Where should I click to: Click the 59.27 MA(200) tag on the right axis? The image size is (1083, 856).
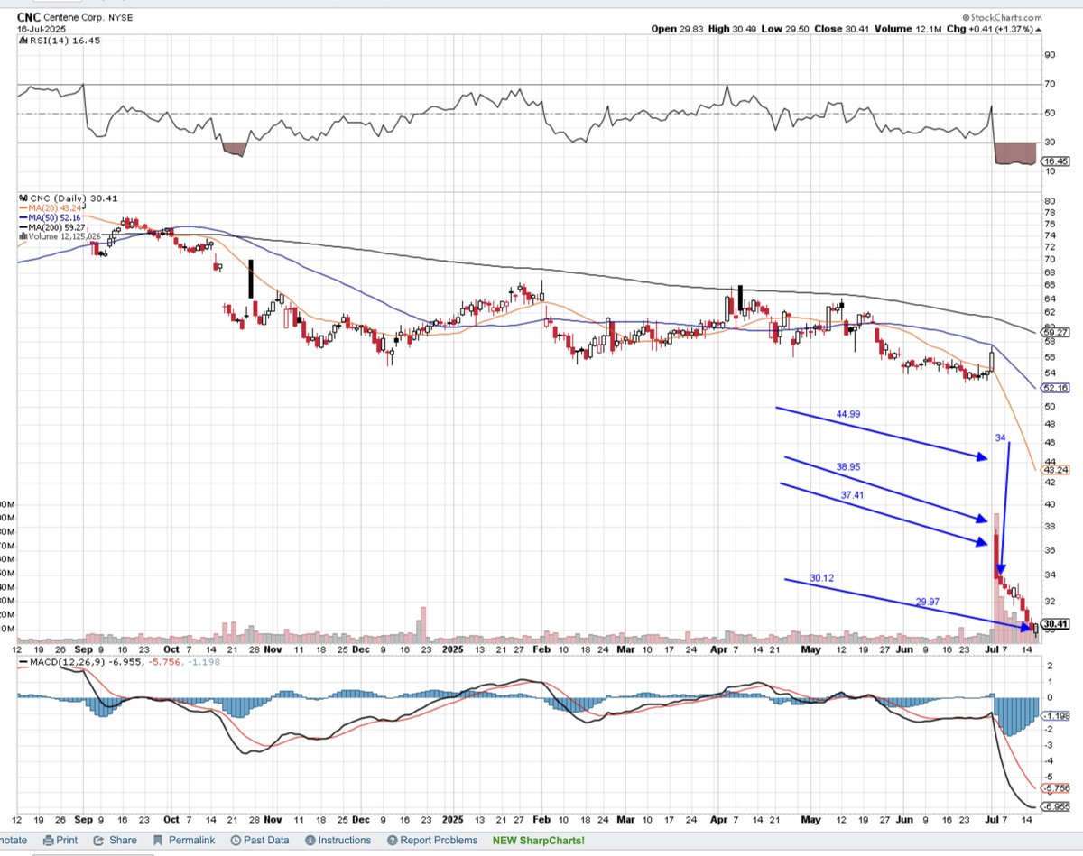pos(1055,332)
